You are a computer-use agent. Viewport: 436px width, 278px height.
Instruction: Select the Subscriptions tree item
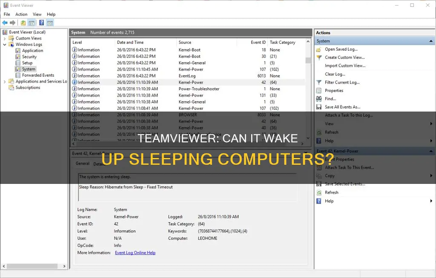click(x=28, y=87)
